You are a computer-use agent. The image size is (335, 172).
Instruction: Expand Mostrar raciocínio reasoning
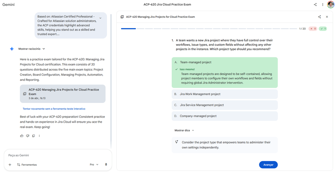[32, 49]
